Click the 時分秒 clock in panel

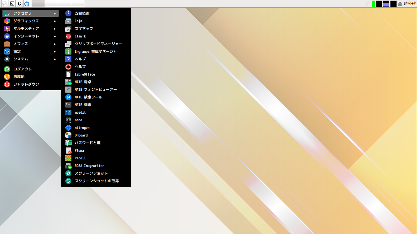point(410,4)
